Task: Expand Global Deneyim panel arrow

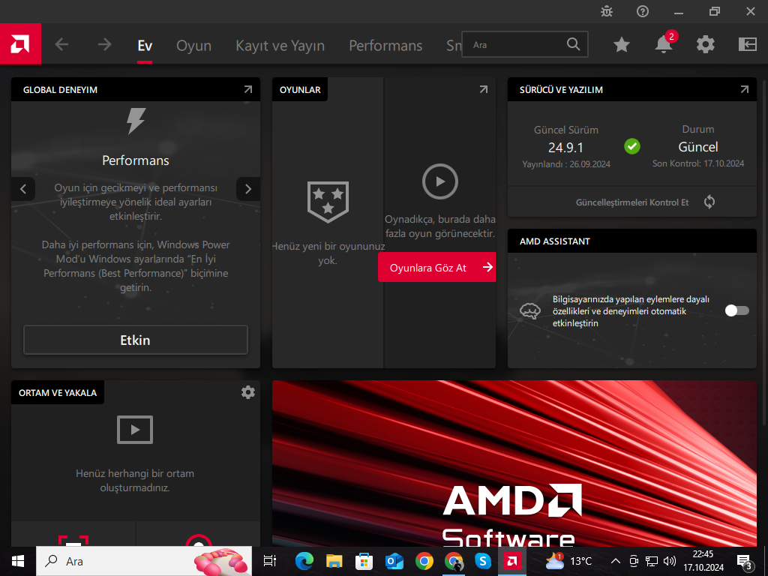Action: (x=248, y=90)
